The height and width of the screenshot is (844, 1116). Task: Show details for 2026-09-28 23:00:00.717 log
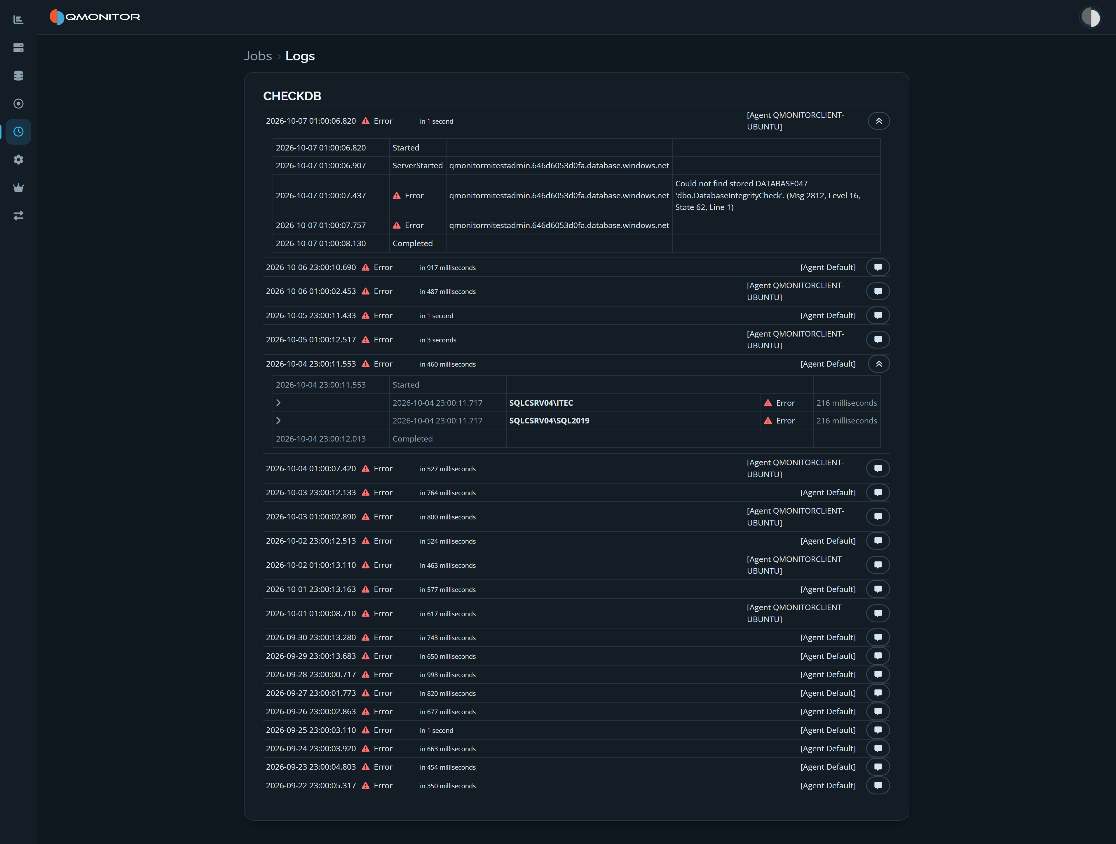click(x=878, y=675)
